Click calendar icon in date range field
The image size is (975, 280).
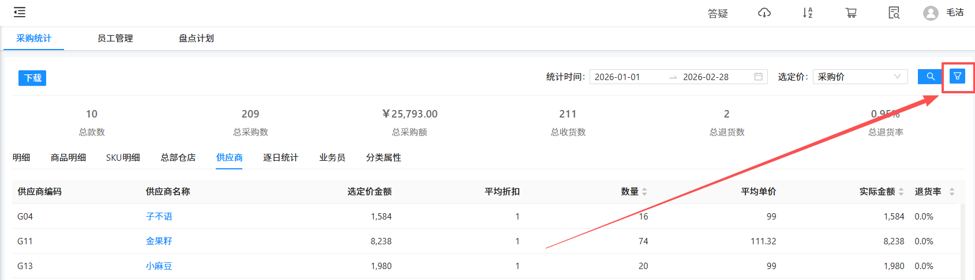(758, 77)
